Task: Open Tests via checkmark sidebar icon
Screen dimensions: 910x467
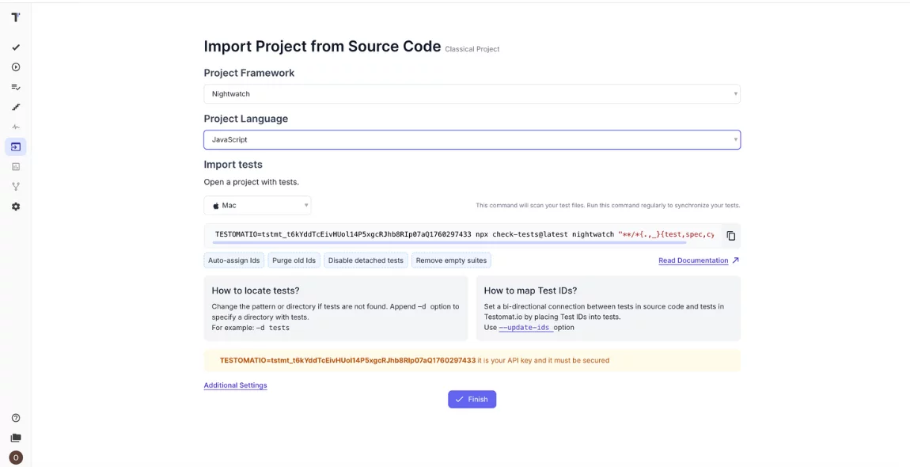Action: click(x=16, y=47)
